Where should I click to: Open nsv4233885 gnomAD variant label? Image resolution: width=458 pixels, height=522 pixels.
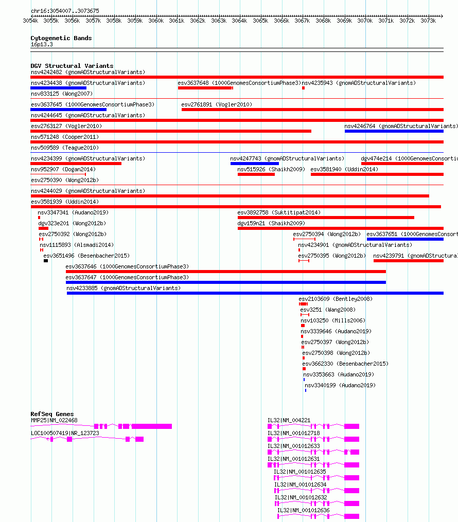(123, 289)
